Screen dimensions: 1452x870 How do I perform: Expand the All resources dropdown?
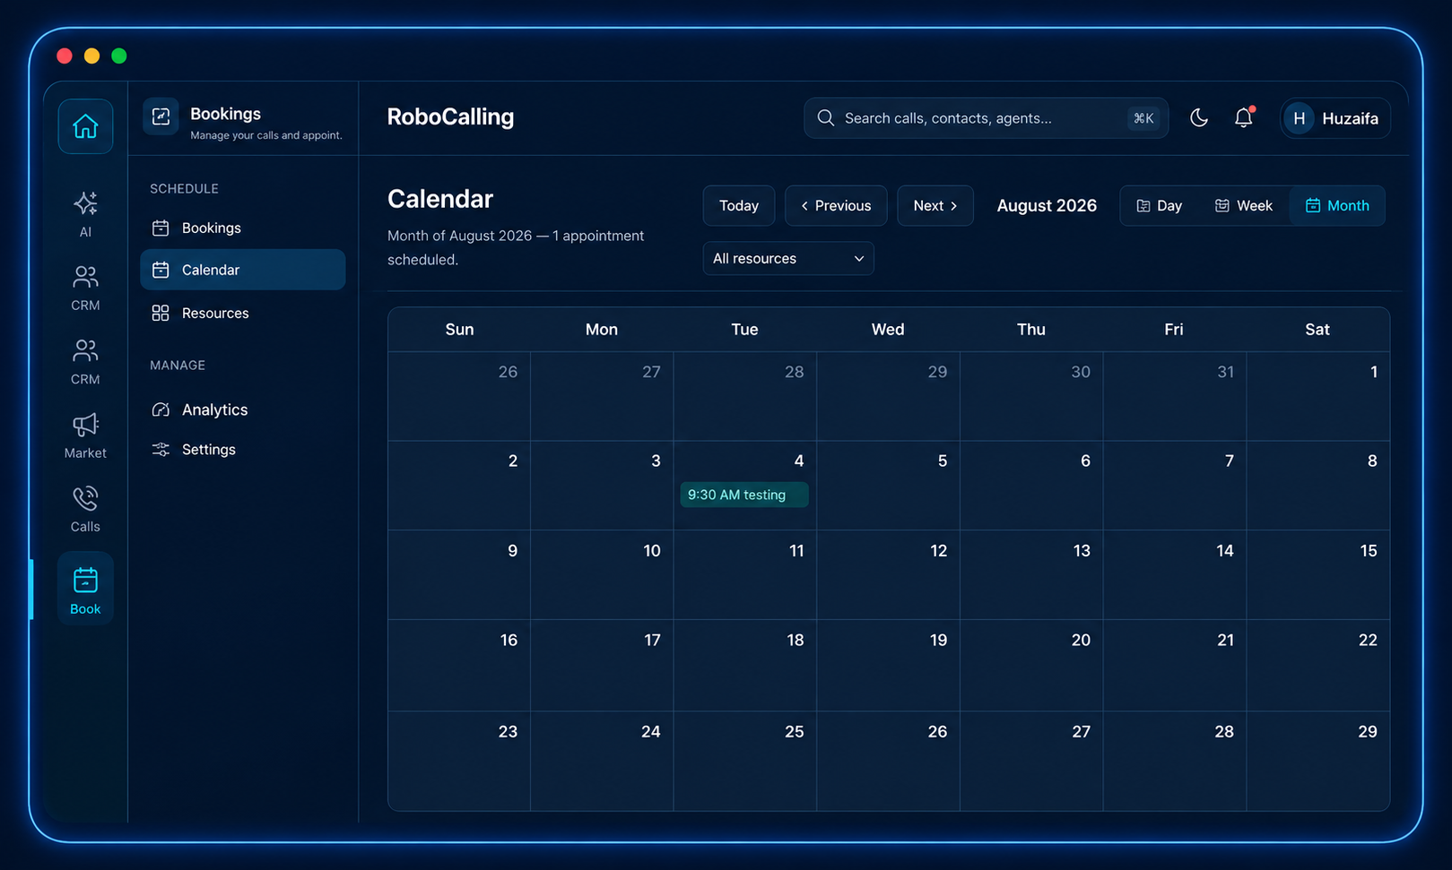pyautogui.click(x=788, y=258)
